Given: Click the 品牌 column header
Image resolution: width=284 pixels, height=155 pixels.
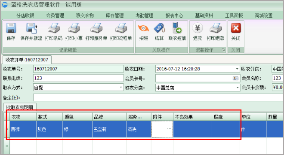Looking at the screenshot, I should [109, 117].
